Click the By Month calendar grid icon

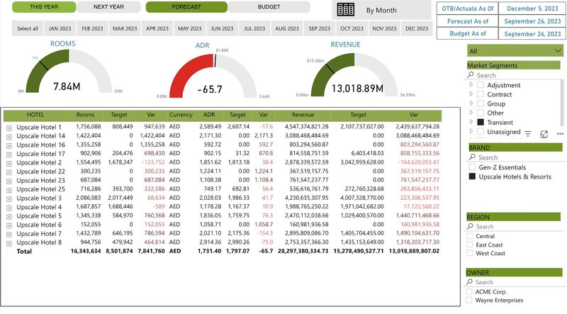[x=345, y=10]
